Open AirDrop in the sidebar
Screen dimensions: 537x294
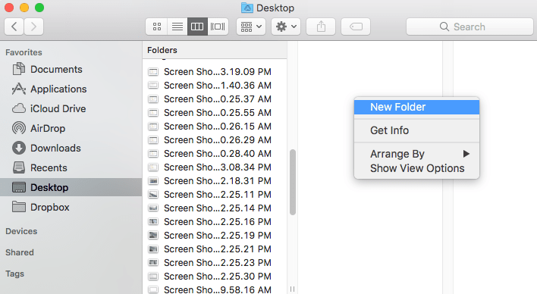pyautogui.click(x=71, y=128)
